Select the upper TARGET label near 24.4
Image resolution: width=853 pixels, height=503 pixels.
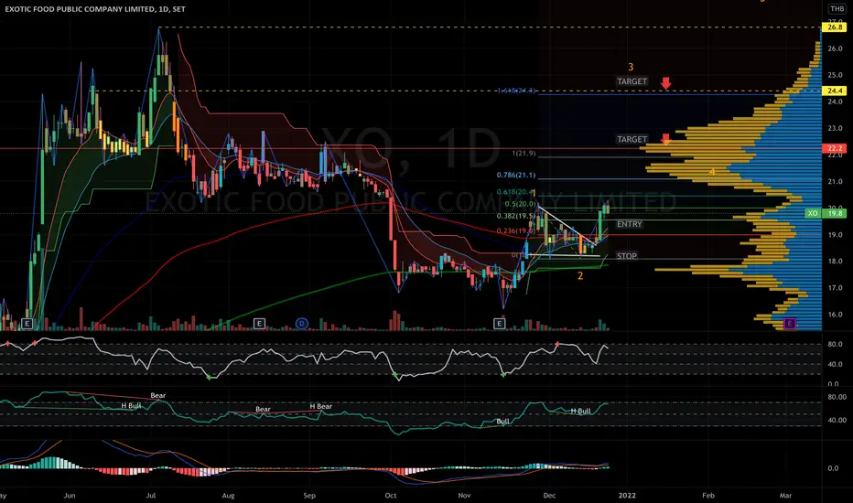tap(632, 81)
